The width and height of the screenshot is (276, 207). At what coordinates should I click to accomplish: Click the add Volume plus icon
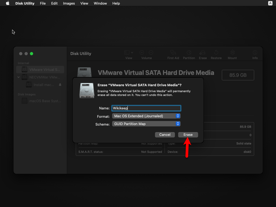pos(142,53)
